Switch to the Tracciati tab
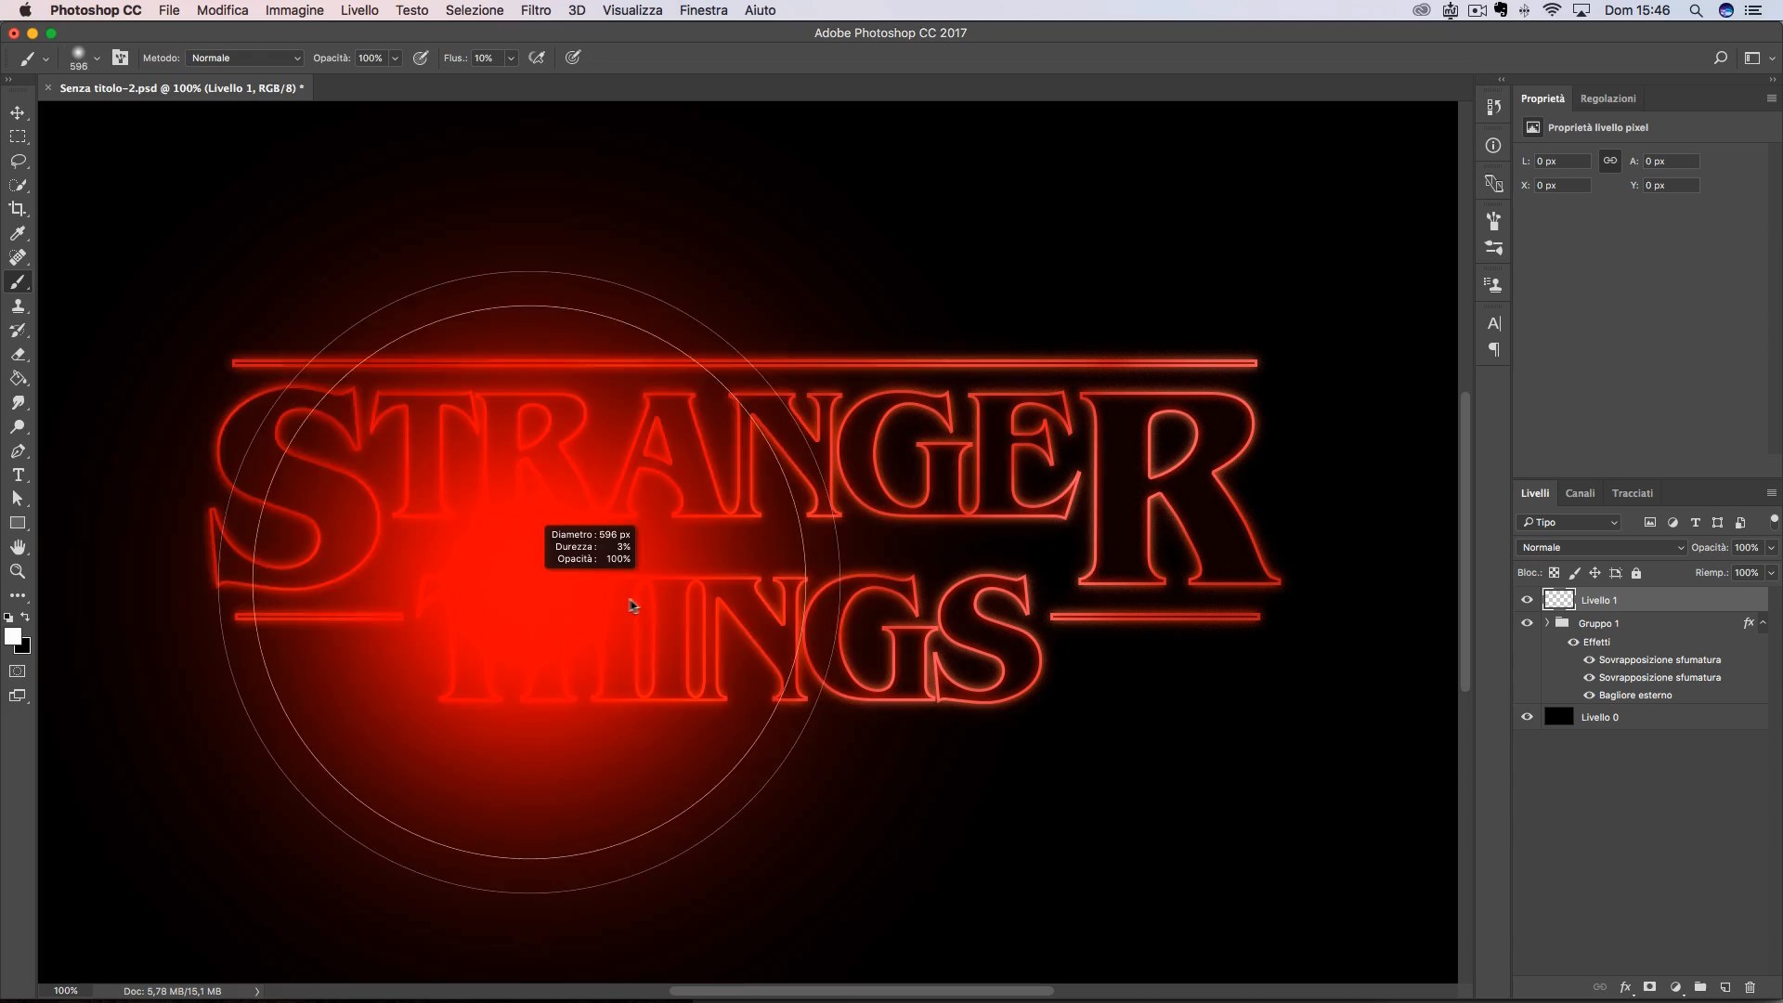 (x=1632, y=493)
